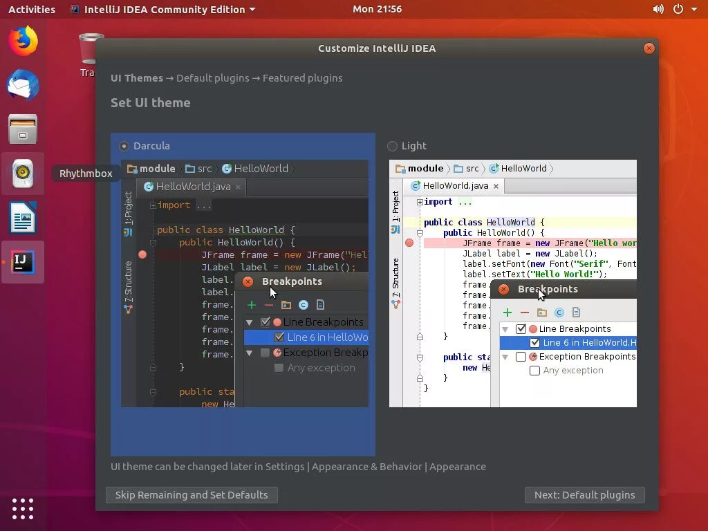Screen dimensions: 708x531
Task: Launch Thunderbird Mail from the dock
Action: point(23,84)
